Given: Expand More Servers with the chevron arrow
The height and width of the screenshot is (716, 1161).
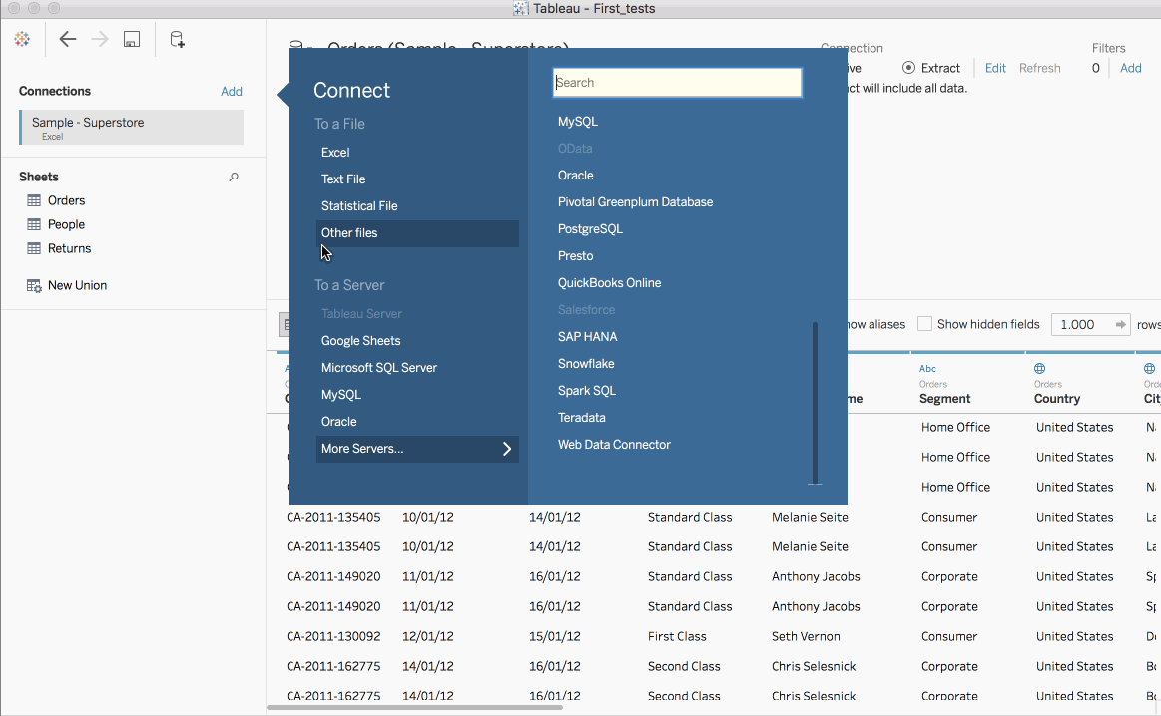Looking at the screenshot, I should tap(507, 449).
